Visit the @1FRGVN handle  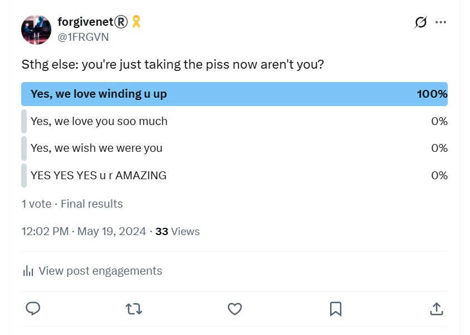pos(83,37)
